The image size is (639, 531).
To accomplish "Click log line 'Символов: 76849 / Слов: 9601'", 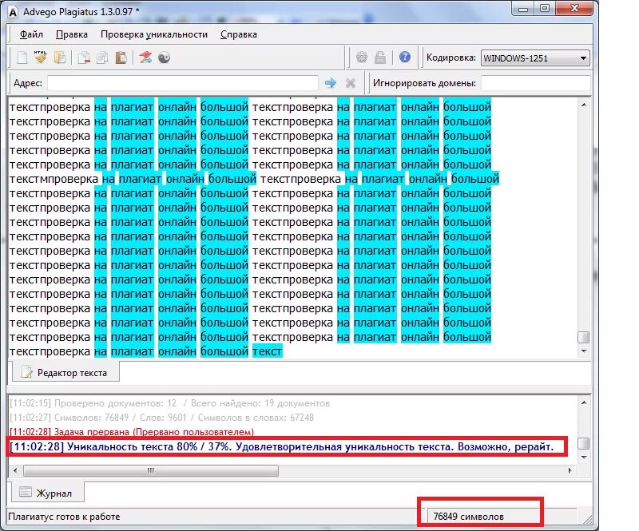I will (x=161, y=418).
